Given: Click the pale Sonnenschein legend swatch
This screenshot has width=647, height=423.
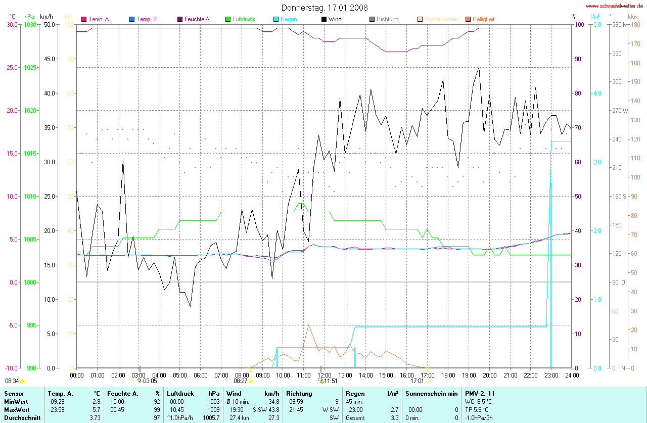Looking at the screenshot, I should (x=420, y=19).
